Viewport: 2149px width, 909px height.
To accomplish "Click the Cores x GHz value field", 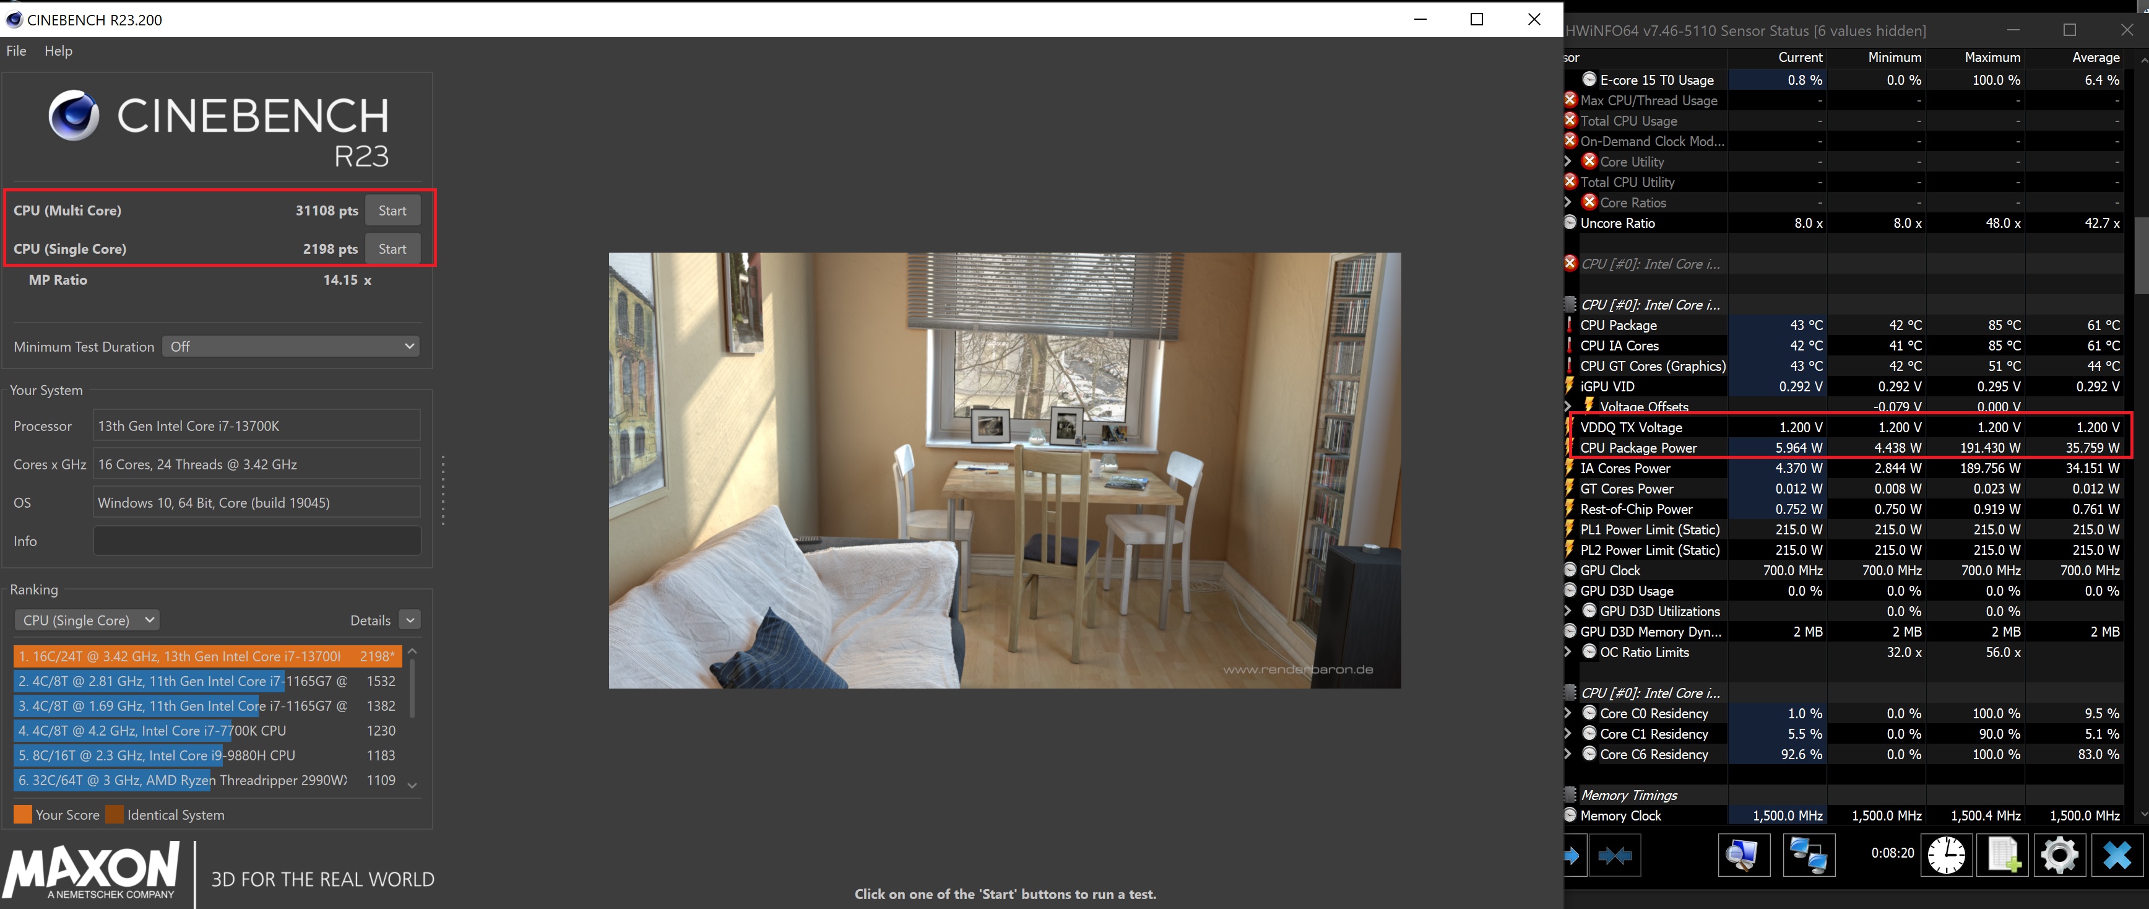I will click(x=257, y=464).
